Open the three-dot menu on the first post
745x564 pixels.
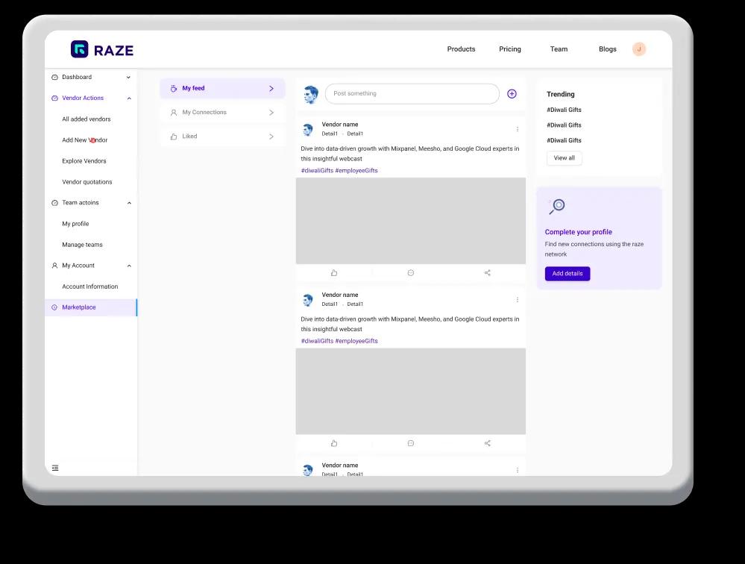click(518, 128)
